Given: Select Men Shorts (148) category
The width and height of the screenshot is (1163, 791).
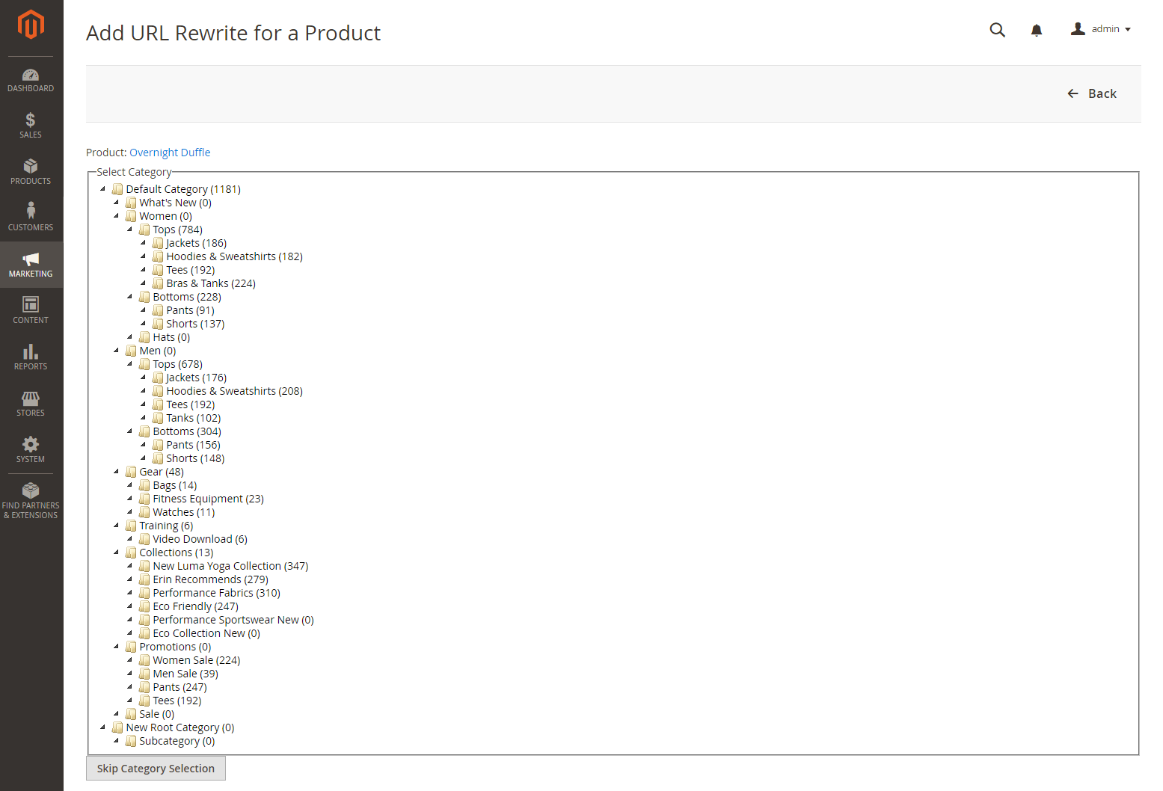Looking at the screenshot, I should (195, 458).
